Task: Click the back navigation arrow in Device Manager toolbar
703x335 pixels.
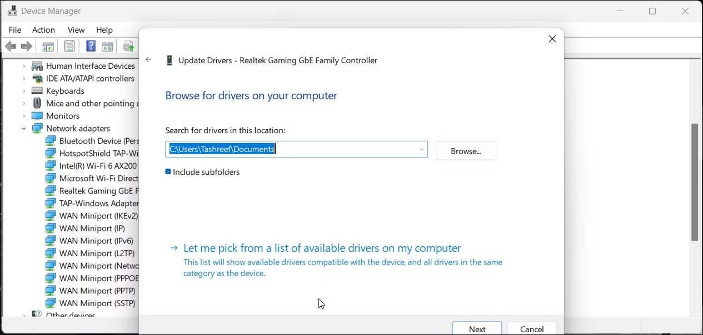Action: [x=10, y=45]
